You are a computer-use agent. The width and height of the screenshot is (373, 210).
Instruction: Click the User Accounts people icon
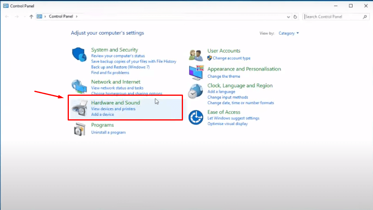[196, 55]
